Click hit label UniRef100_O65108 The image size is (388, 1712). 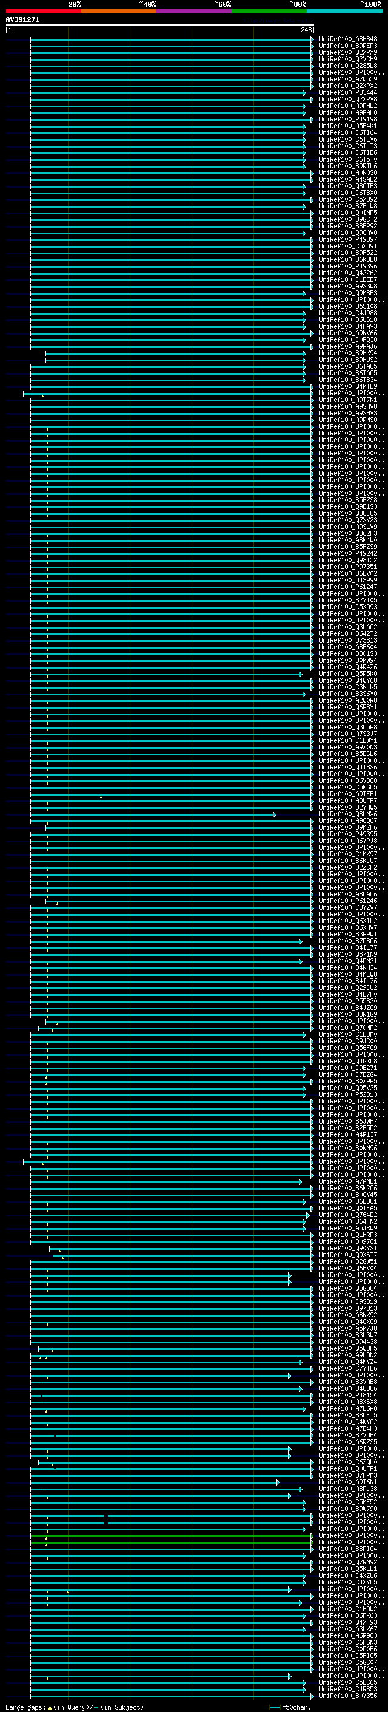[x=348, y=306]
